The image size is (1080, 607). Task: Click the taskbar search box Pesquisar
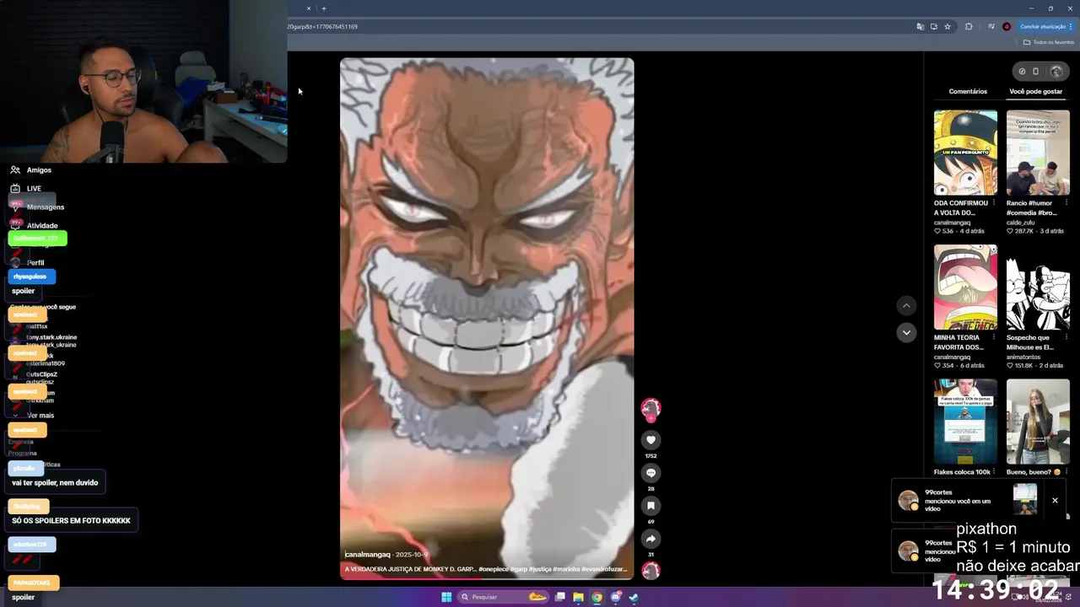504,597
